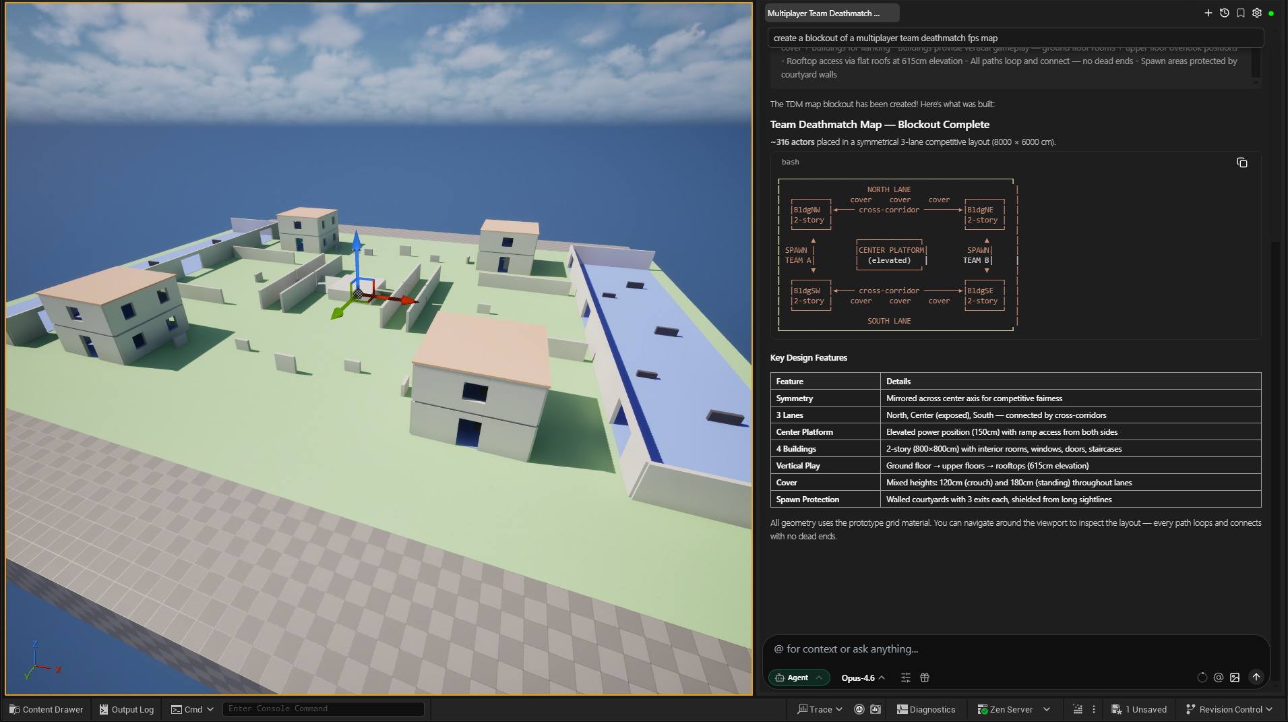Send the prompt with arrow button
1288x722 pixels.
click(x=1256, y=677)
